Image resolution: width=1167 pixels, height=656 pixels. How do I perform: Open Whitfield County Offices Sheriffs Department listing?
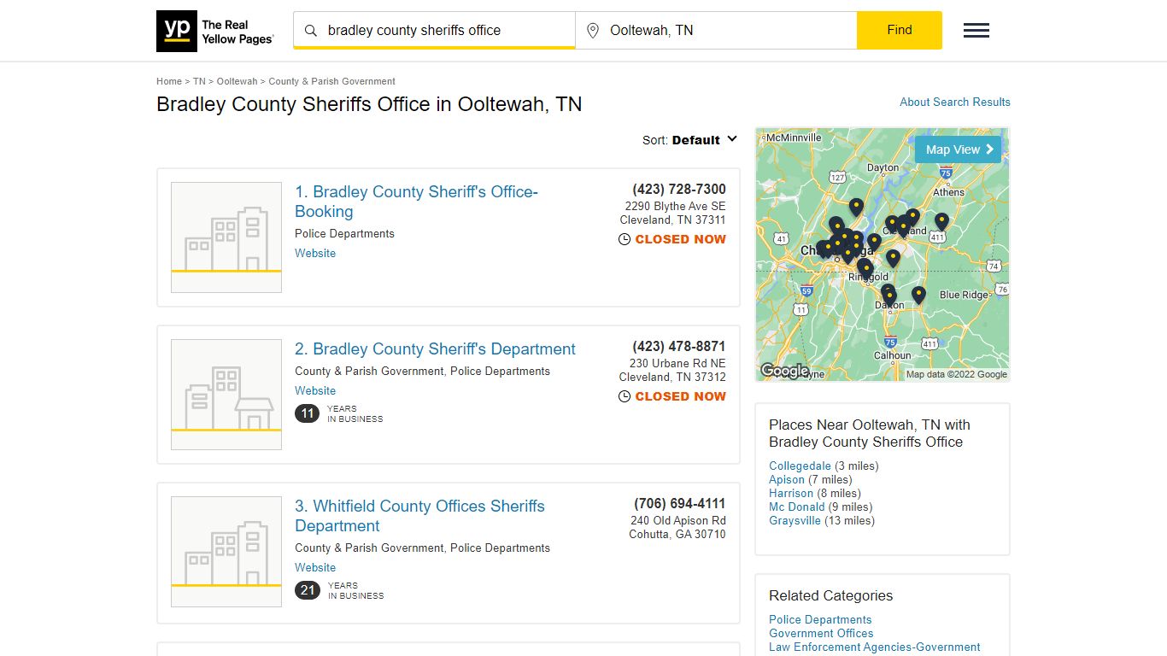pyautogui.click(x=419, y=516)
